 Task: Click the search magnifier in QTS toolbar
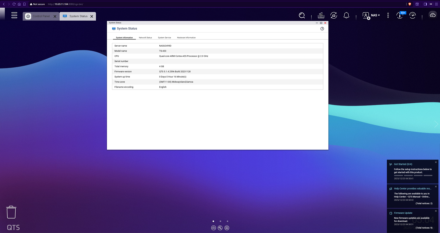click(302, 16)
